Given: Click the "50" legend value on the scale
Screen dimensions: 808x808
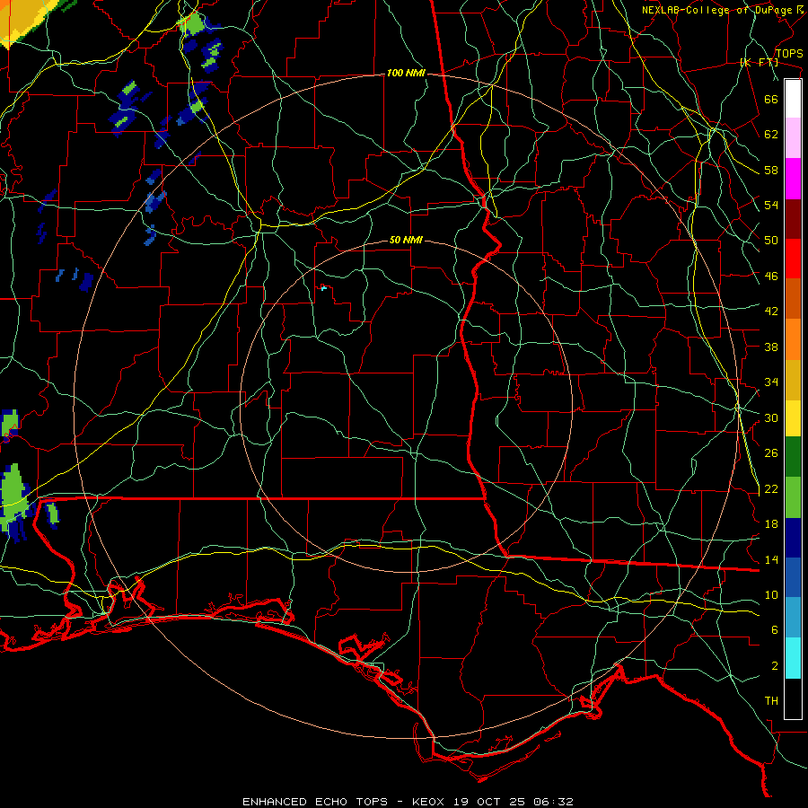Looking at the screenshot, I should pos(771,241).
